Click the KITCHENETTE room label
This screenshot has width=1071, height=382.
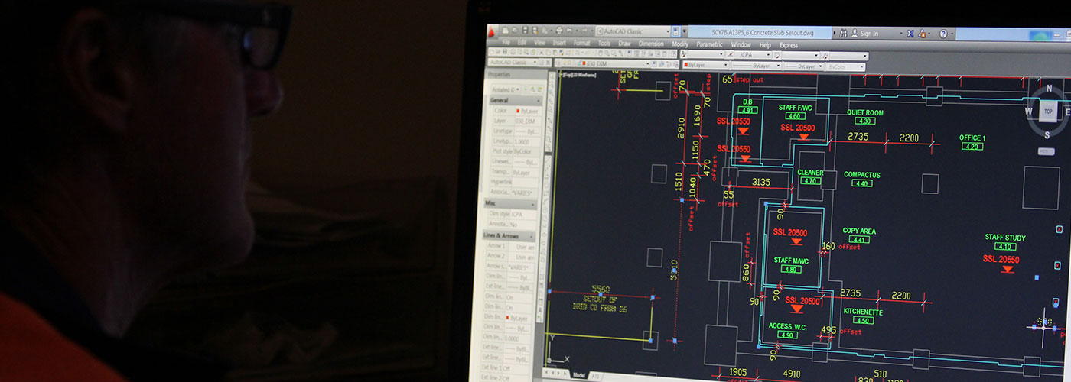pos(863,312)
